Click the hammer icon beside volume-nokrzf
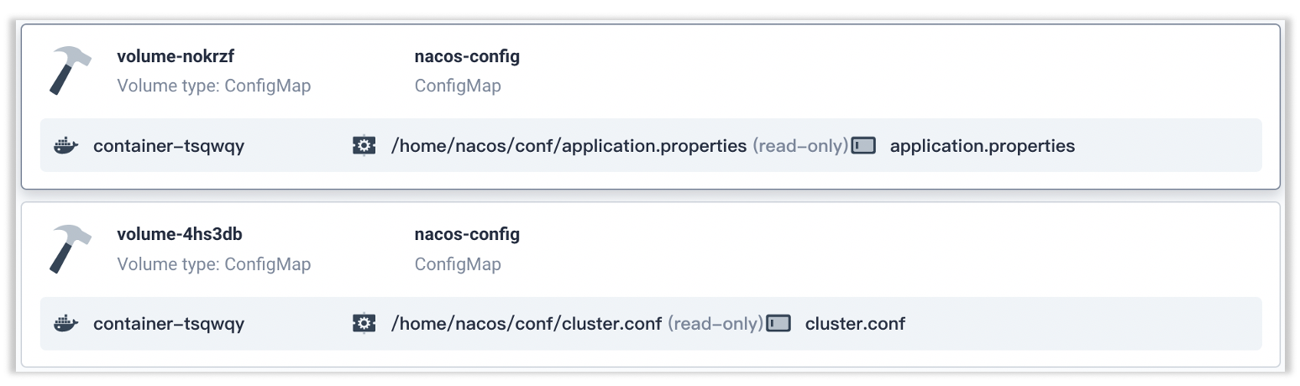The height and width of the screenshot is (386, 1300). coord(71,70)
